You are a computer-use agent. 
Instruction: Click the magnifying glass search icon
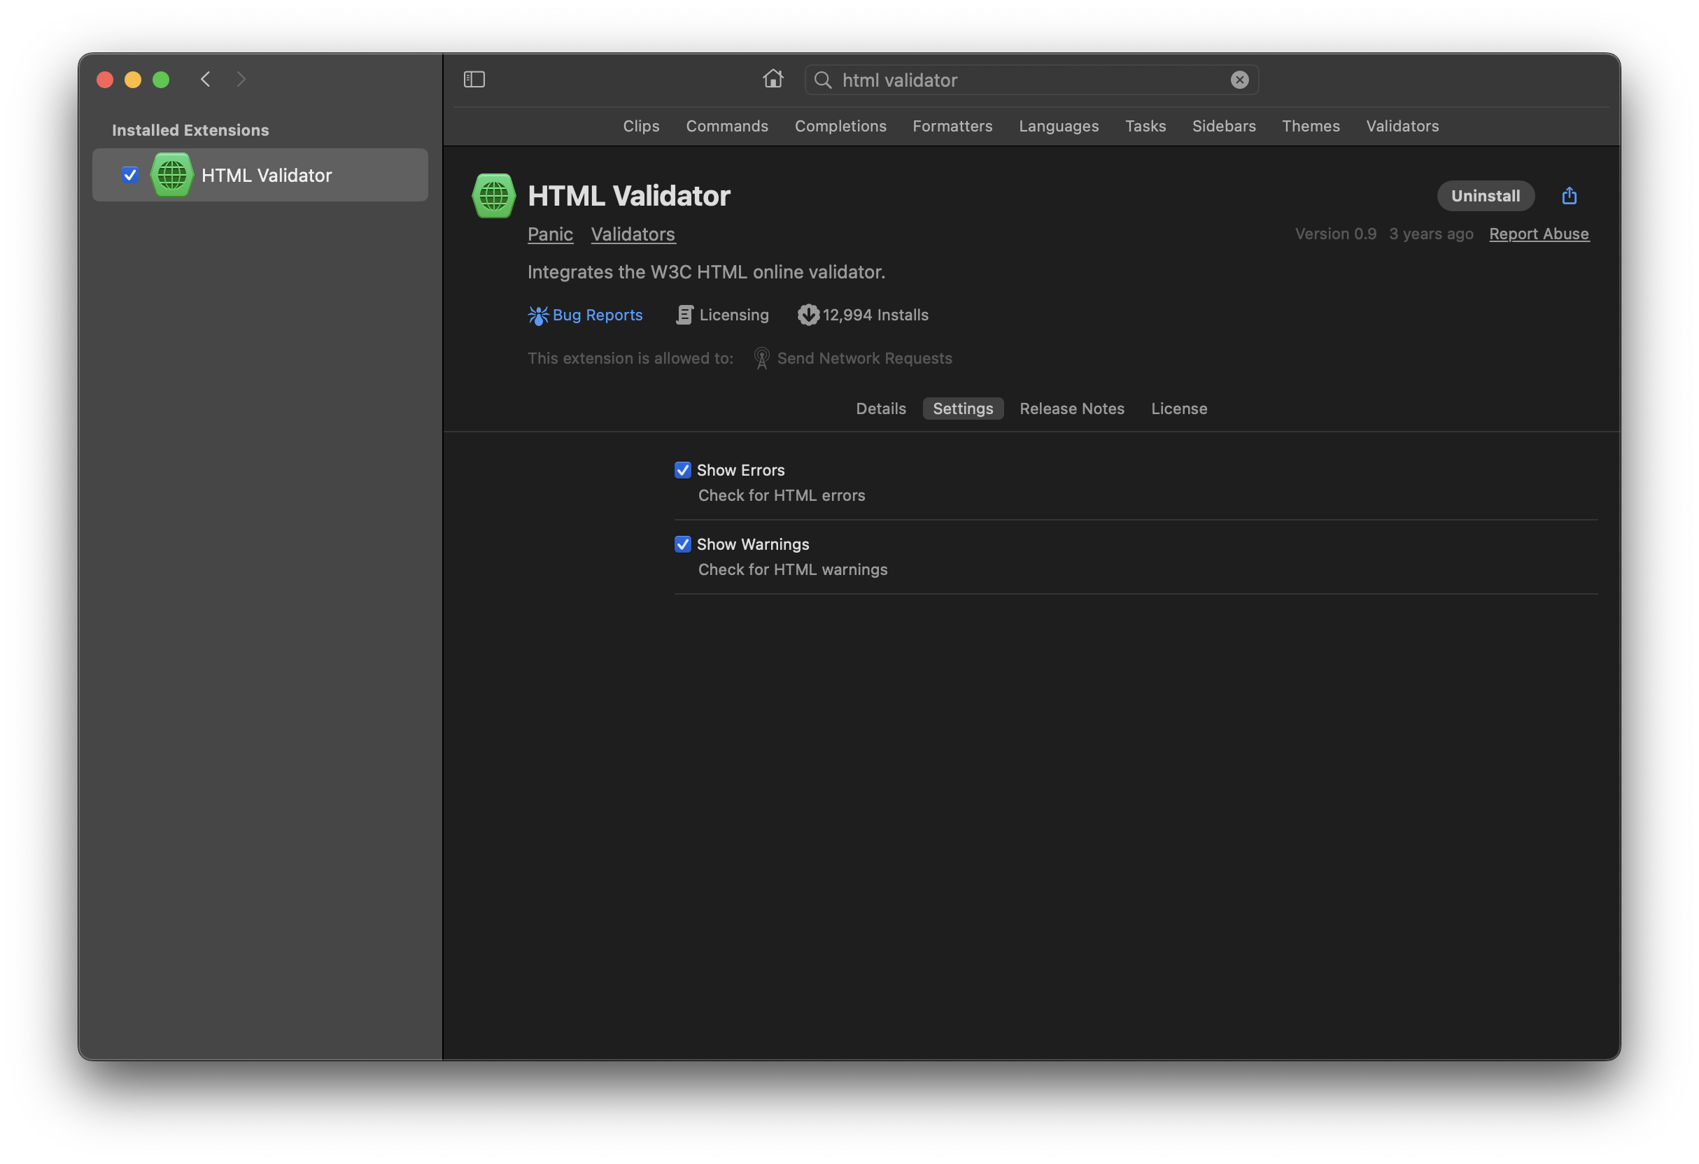tap(822, 80)
